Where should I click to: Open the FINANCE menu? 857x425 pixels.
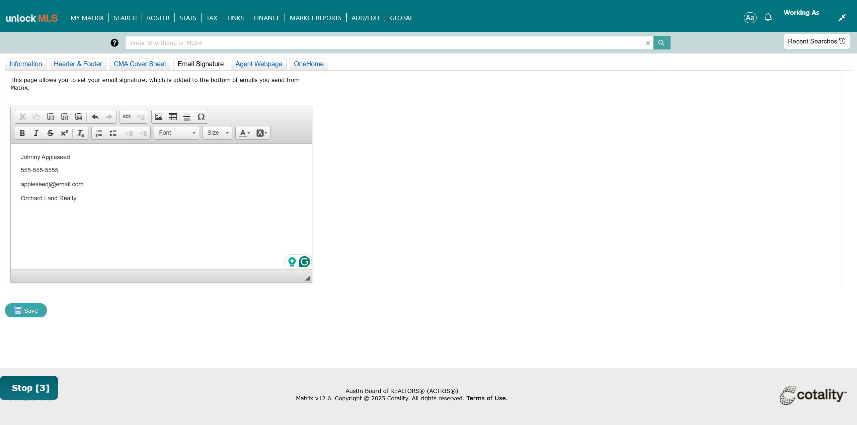pos(267,18)
